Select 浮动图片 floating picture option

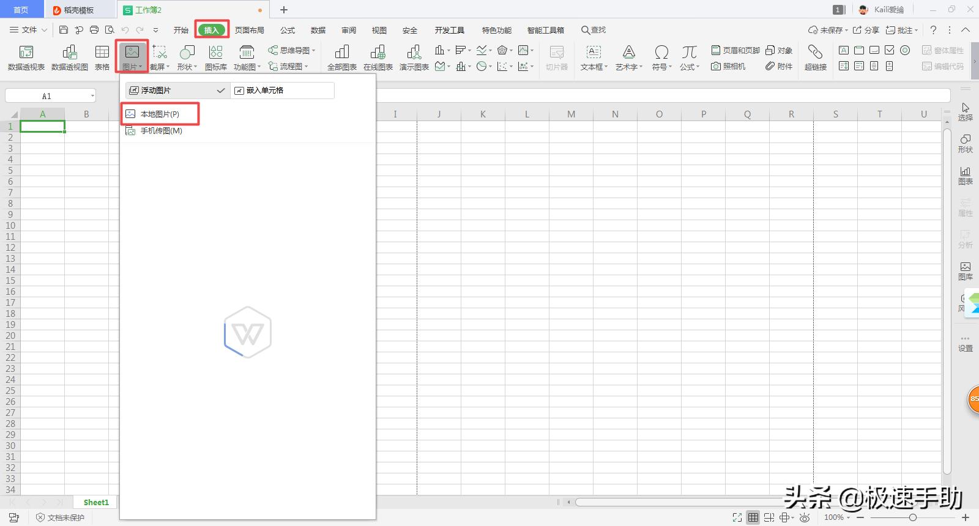click(177, 91)
